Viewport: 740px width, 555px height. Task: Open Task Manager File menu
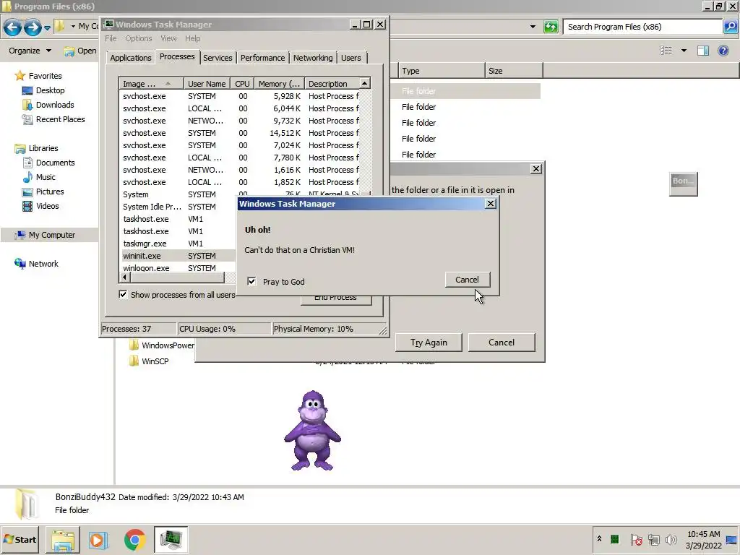[x=111, y=39]
